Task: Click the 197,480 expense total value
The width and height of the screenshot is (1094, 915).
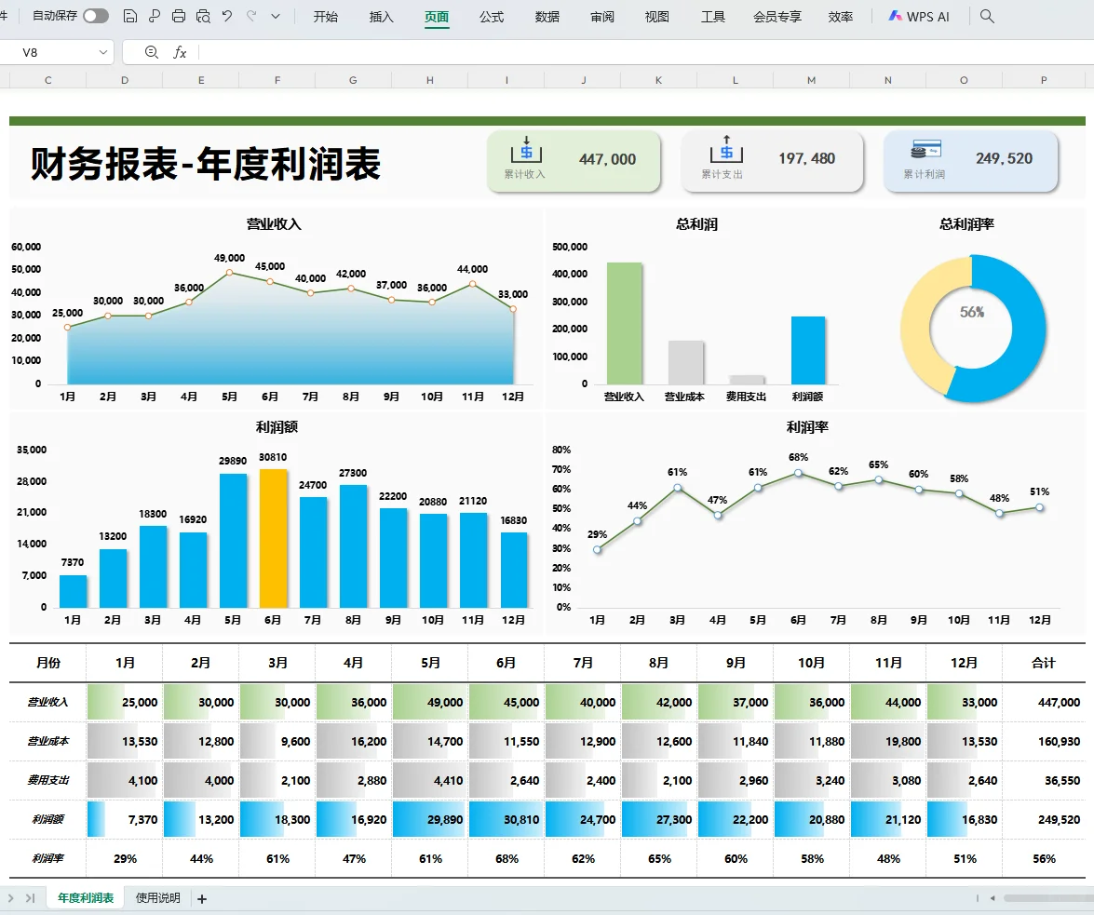Action: (806, 159)
